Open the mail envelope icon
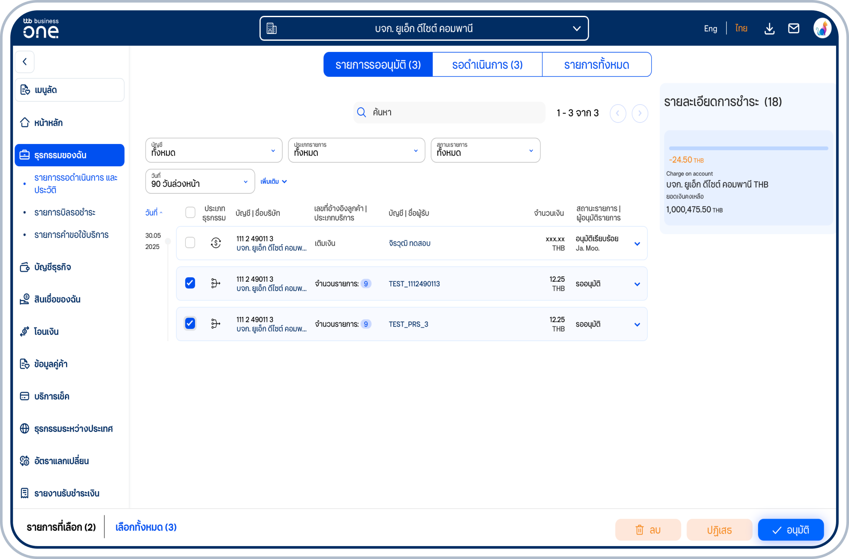849x559 pixels. point(794,29)
